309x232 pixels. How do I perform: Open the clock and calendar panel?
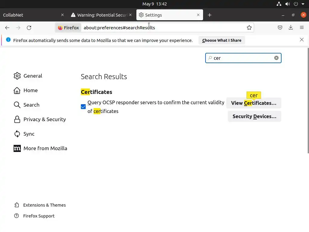point(154,4)
